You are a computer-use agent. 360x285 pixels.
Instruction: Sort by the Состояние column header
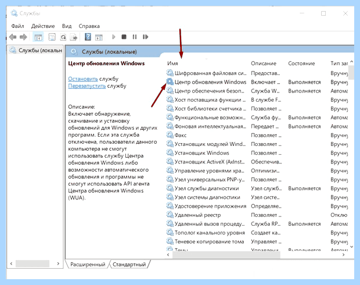pos(301,63)
